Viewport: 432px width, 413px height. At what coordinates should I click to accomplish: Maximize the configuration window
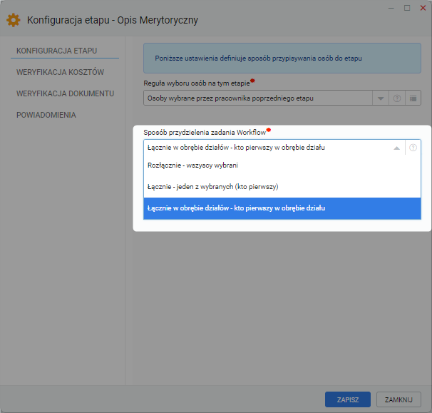407,8
